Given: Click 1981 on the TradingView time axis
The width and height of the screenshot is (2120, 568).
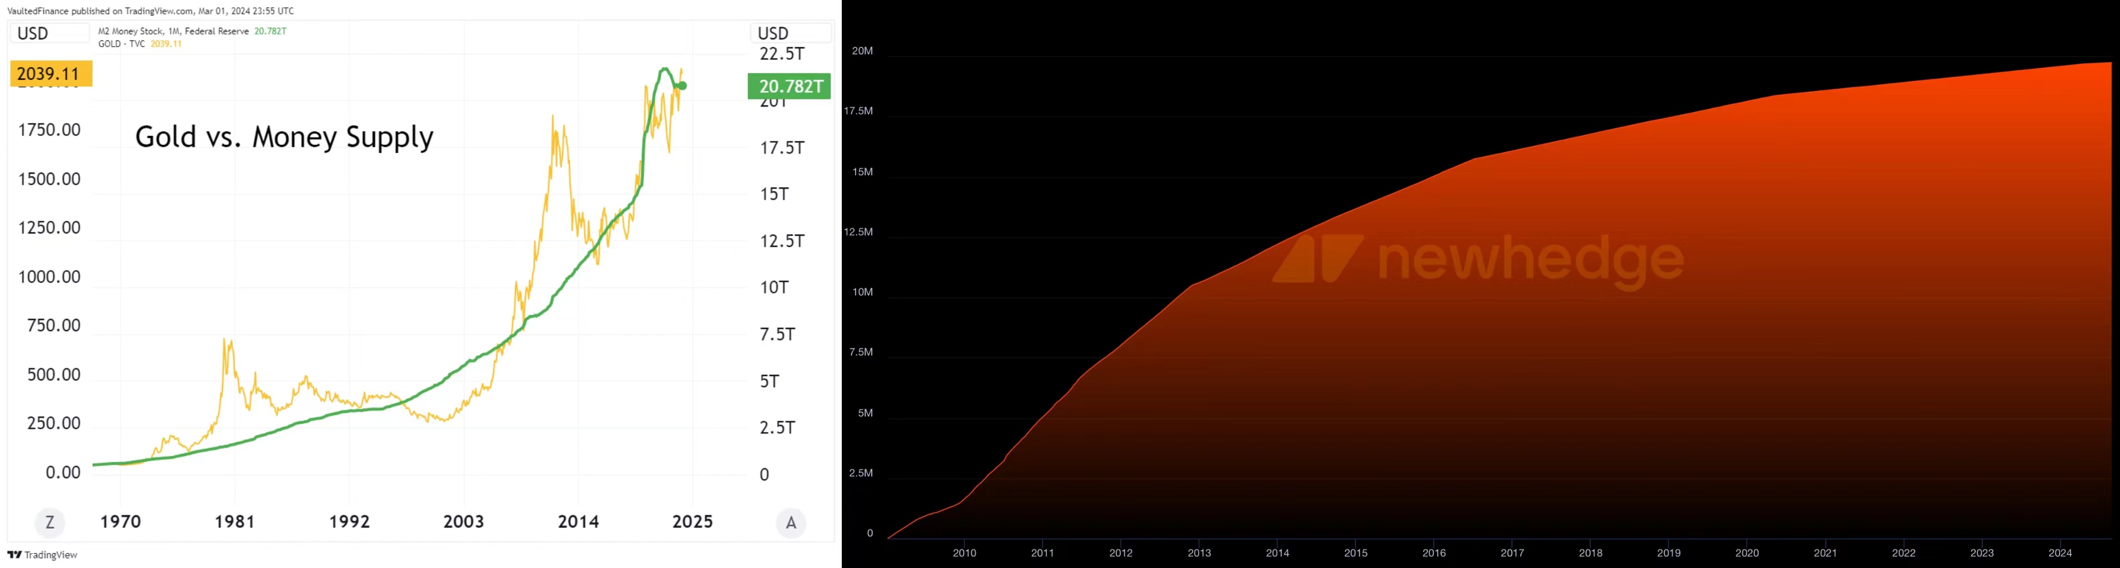Looking at the screenshot, I should 234,522.
